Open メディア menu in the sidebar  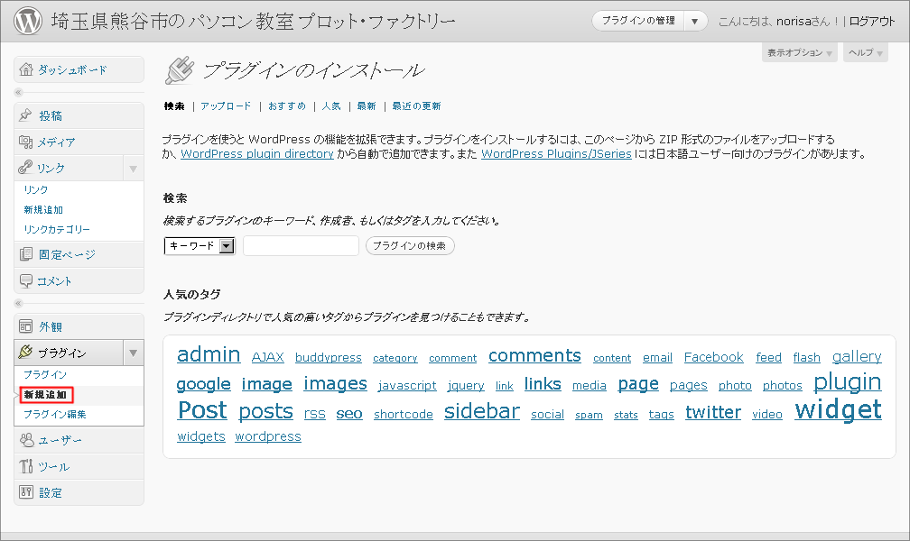(56, 142)
